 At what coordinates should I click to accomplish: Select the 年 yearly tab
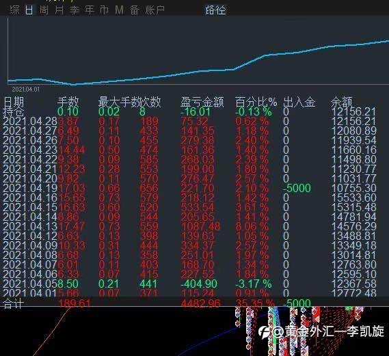[90, 10]
